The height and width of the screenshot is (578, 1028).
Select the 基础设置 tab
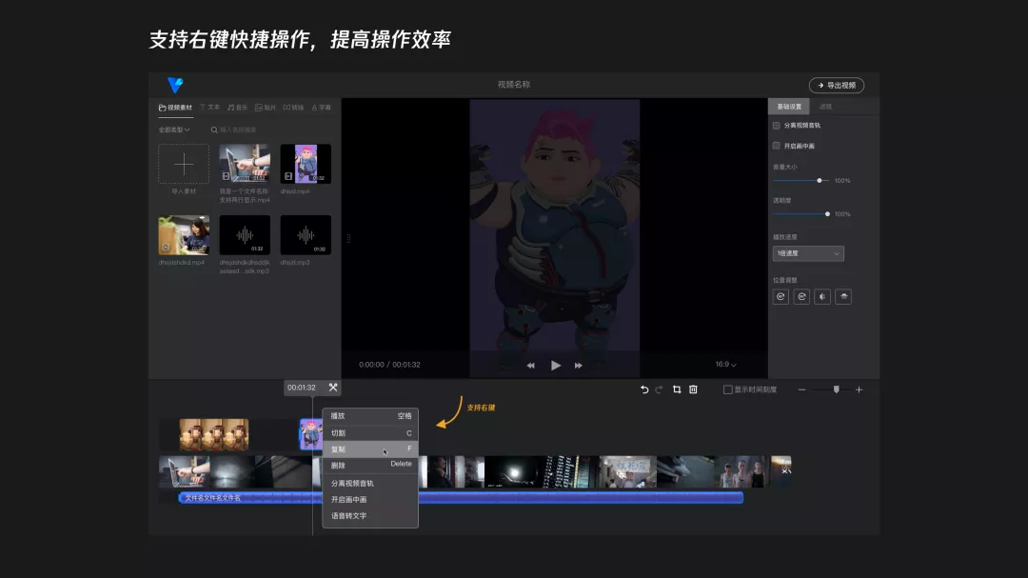(x=789, y=107)
